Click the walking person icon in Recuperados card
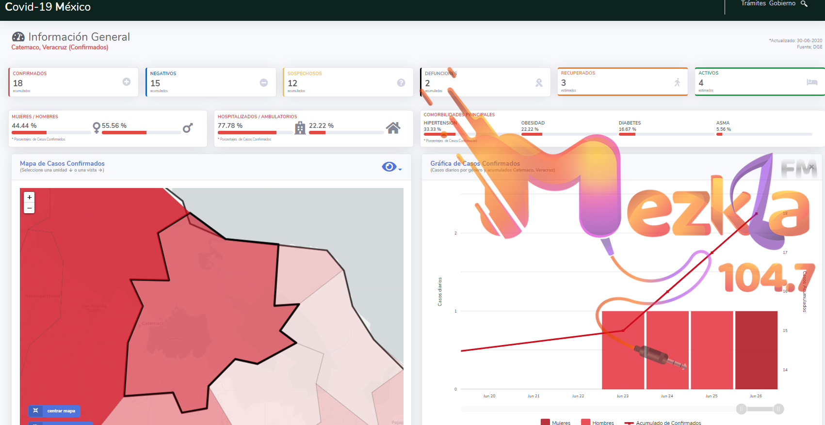 pyautogui.click(x=677, y=82)
